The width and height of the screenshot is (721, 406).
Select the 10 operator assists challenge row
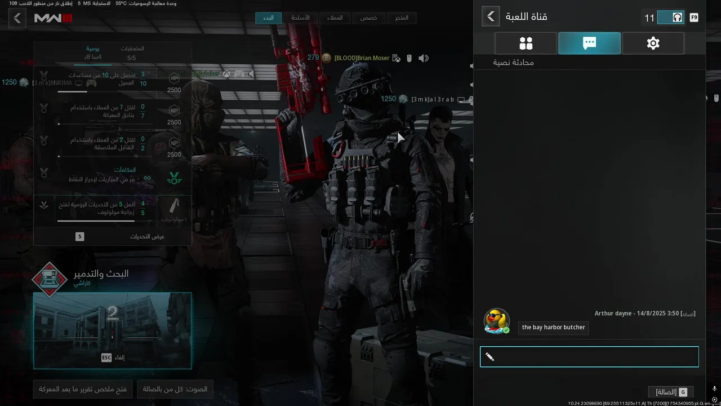(x=113, y=82)
